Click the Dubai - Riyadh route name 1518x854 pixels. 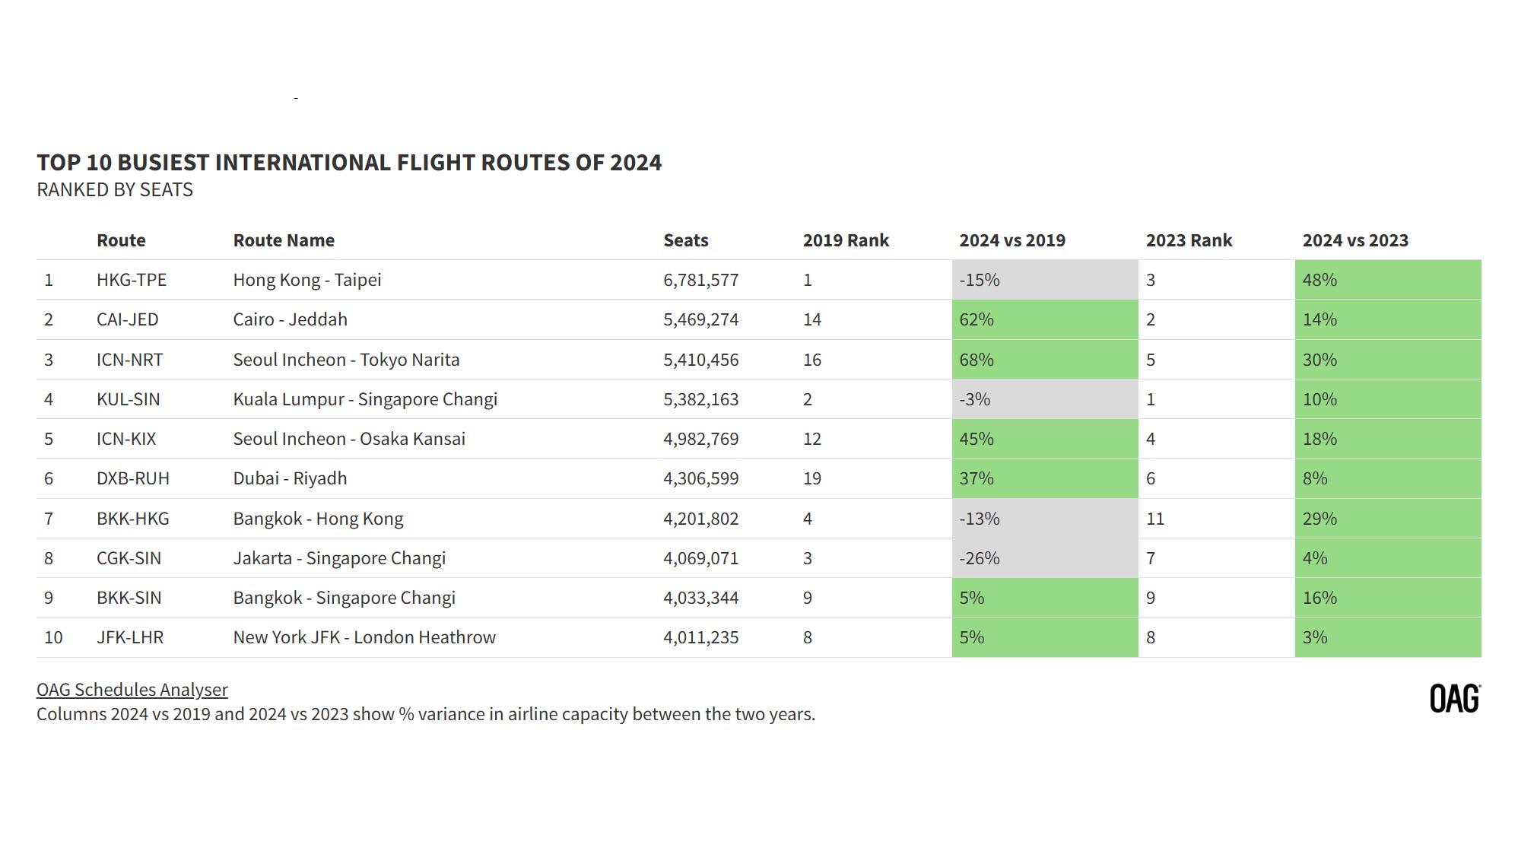pyautogui.click(x=291, y=478)
